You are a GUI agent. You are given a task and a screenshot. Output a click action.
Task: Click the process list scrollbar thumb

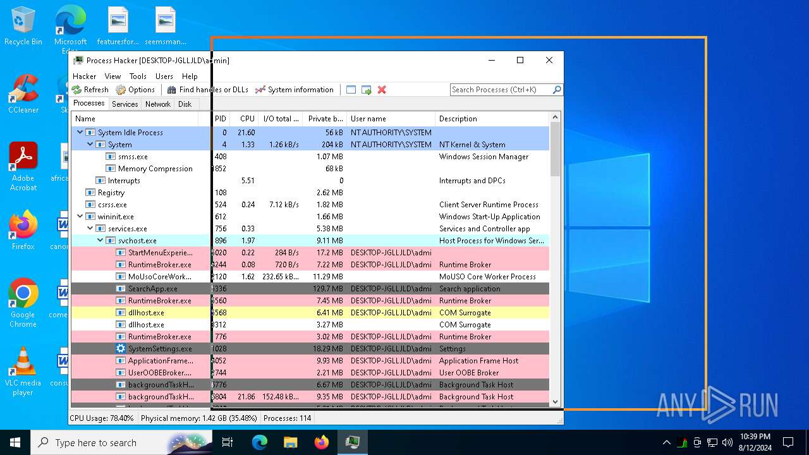[x=556, y=149]
